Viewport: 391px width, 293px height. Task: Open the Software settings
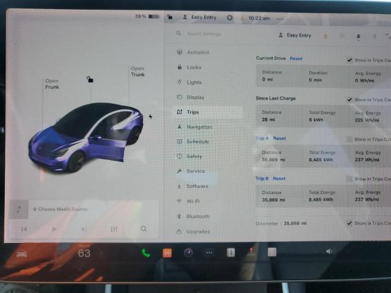(x=192, y=186)
